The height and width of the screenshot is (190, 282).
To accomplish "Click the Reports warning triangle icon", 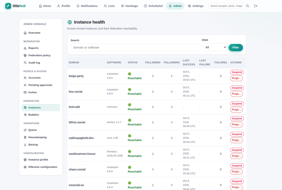I will (x=25, y=48).
